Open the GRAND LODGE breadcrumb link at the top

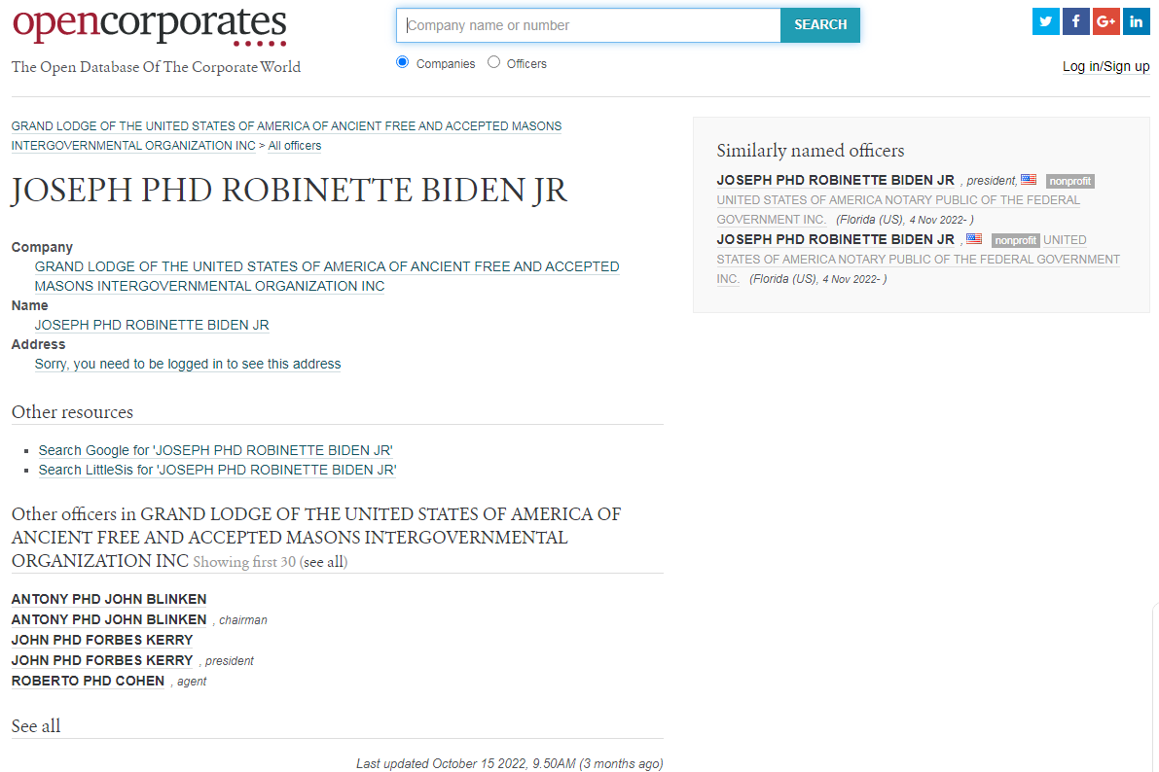tap(286, 136)
